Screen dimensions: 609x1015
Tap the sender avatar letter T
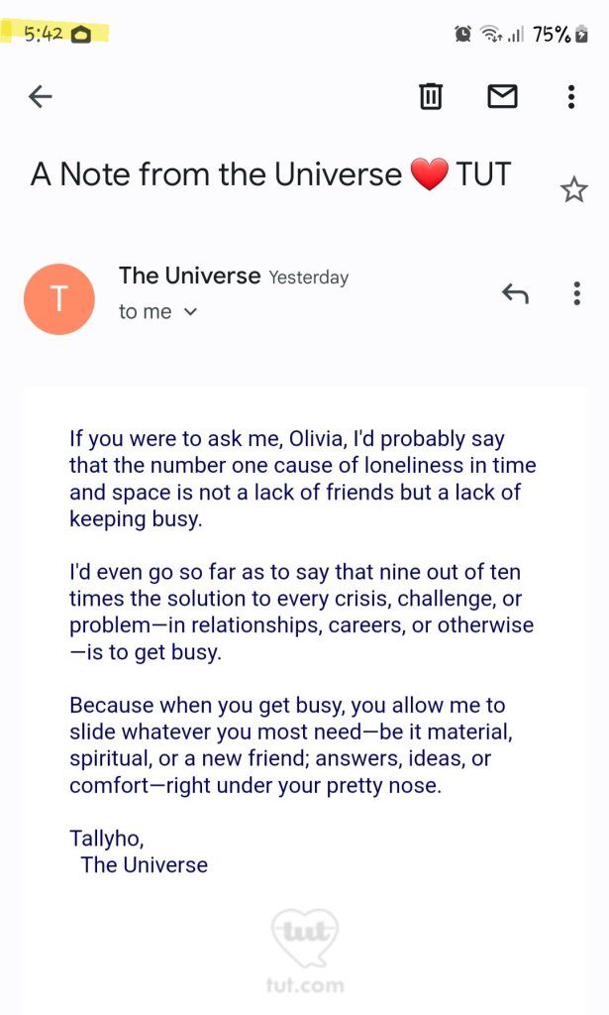[58, 298]
